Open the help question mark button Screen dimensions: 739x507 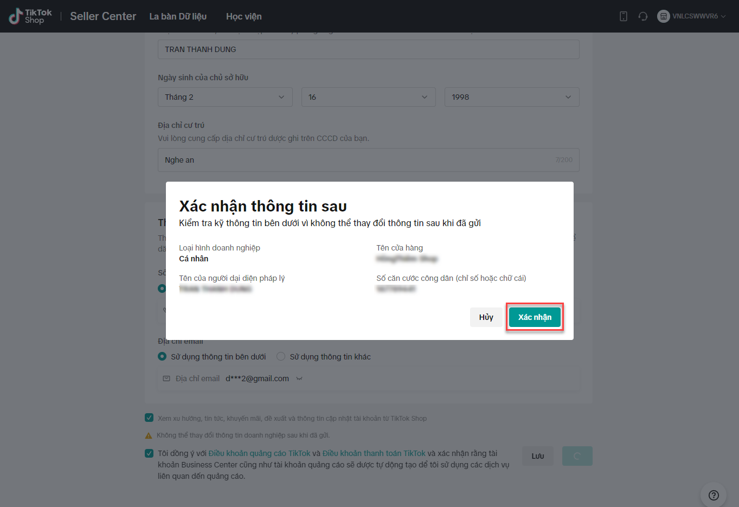tap(714, 495)
